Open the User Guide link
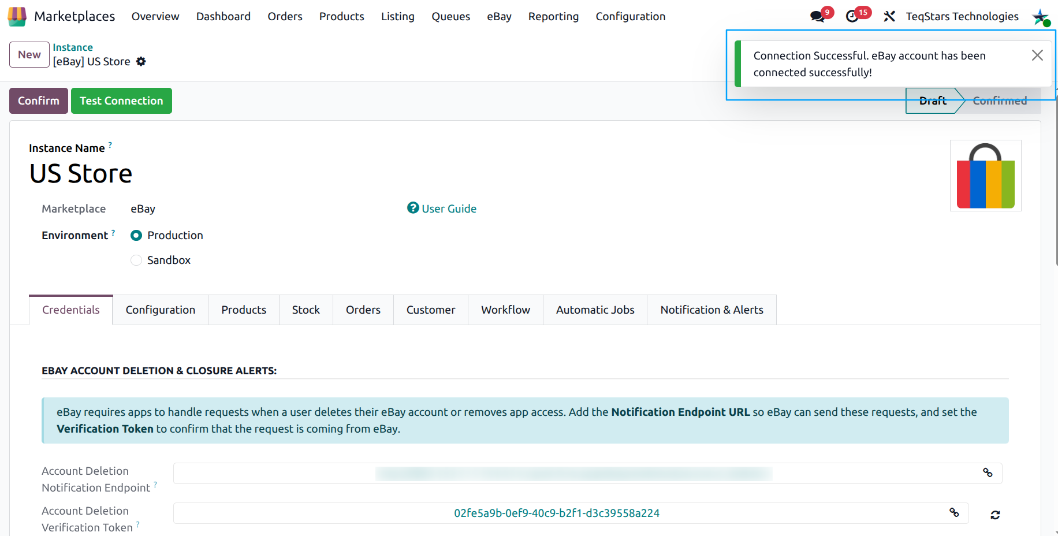 click(449, 209)
